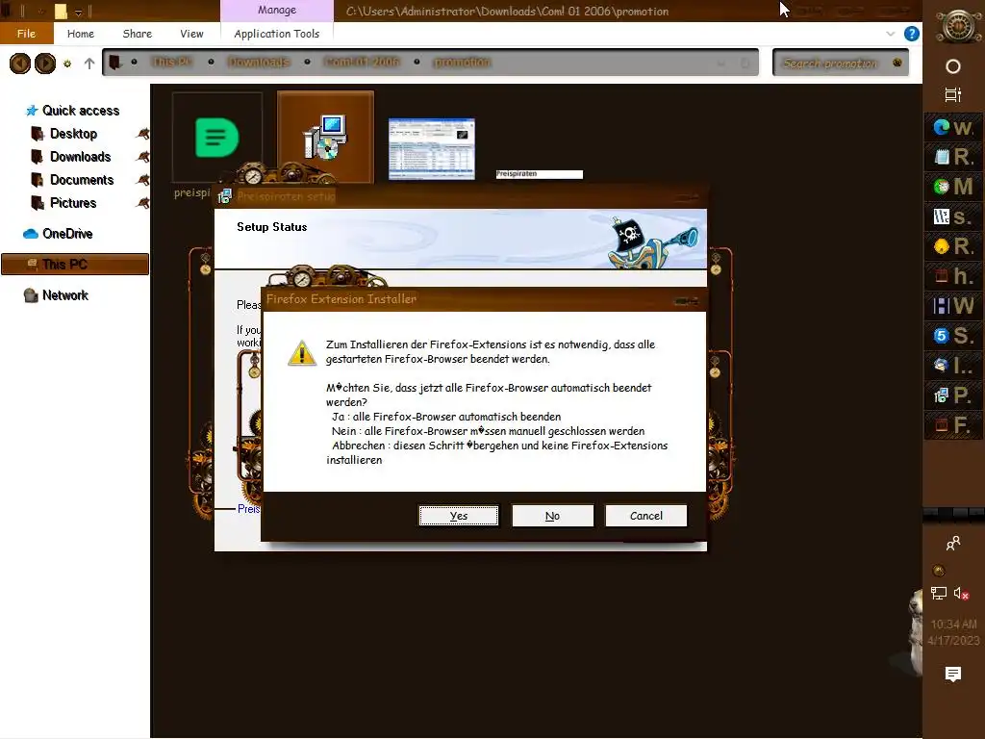Expand address bar history dropdown
985x739 pixels.
point(721,63)
